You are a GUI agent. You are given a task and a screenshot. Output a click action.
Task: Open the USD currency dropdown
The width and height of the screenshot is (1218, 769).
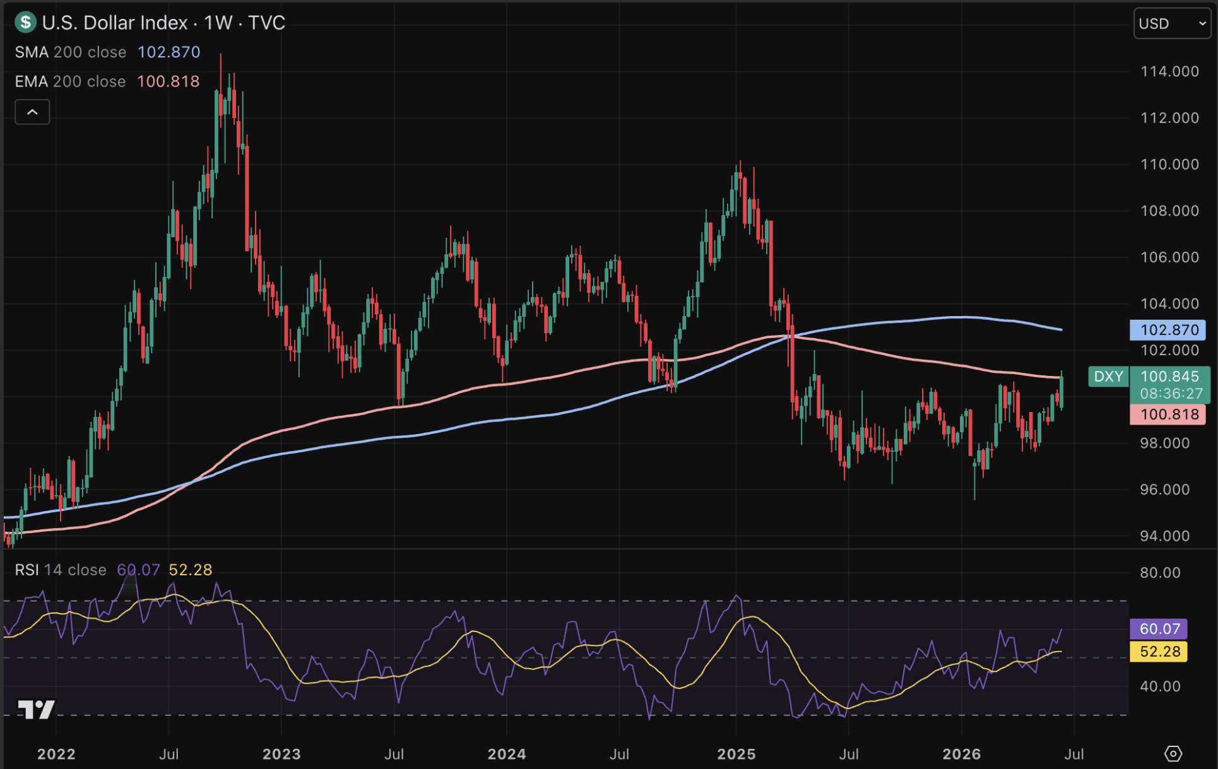(1173, 23)
